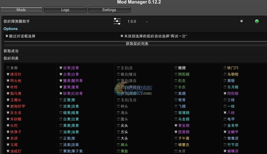Toggle the 八线 checkbox
This screenshot has width=267, height=154.
(x=225, y=113)
